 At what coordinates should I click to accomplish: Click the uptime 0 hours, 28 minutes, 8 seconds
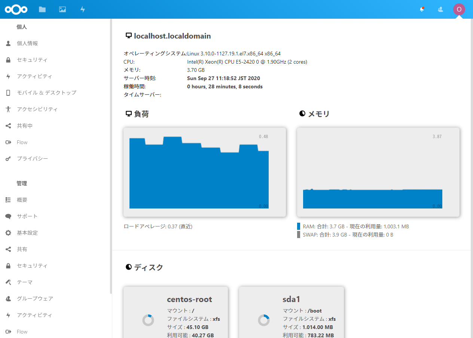point(225,86)
